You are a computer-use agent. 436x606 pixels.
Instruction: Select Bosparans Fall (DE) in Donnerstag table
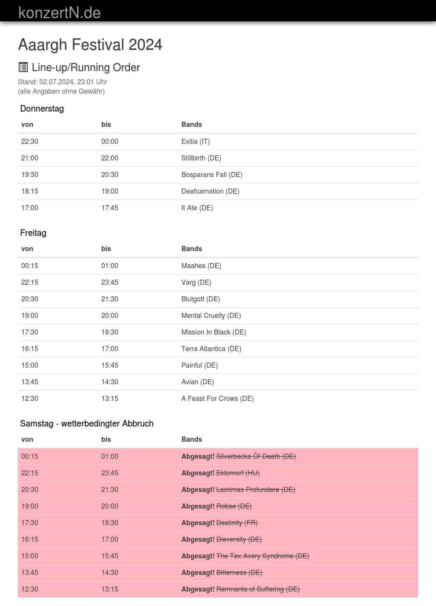tap(212, 175)
